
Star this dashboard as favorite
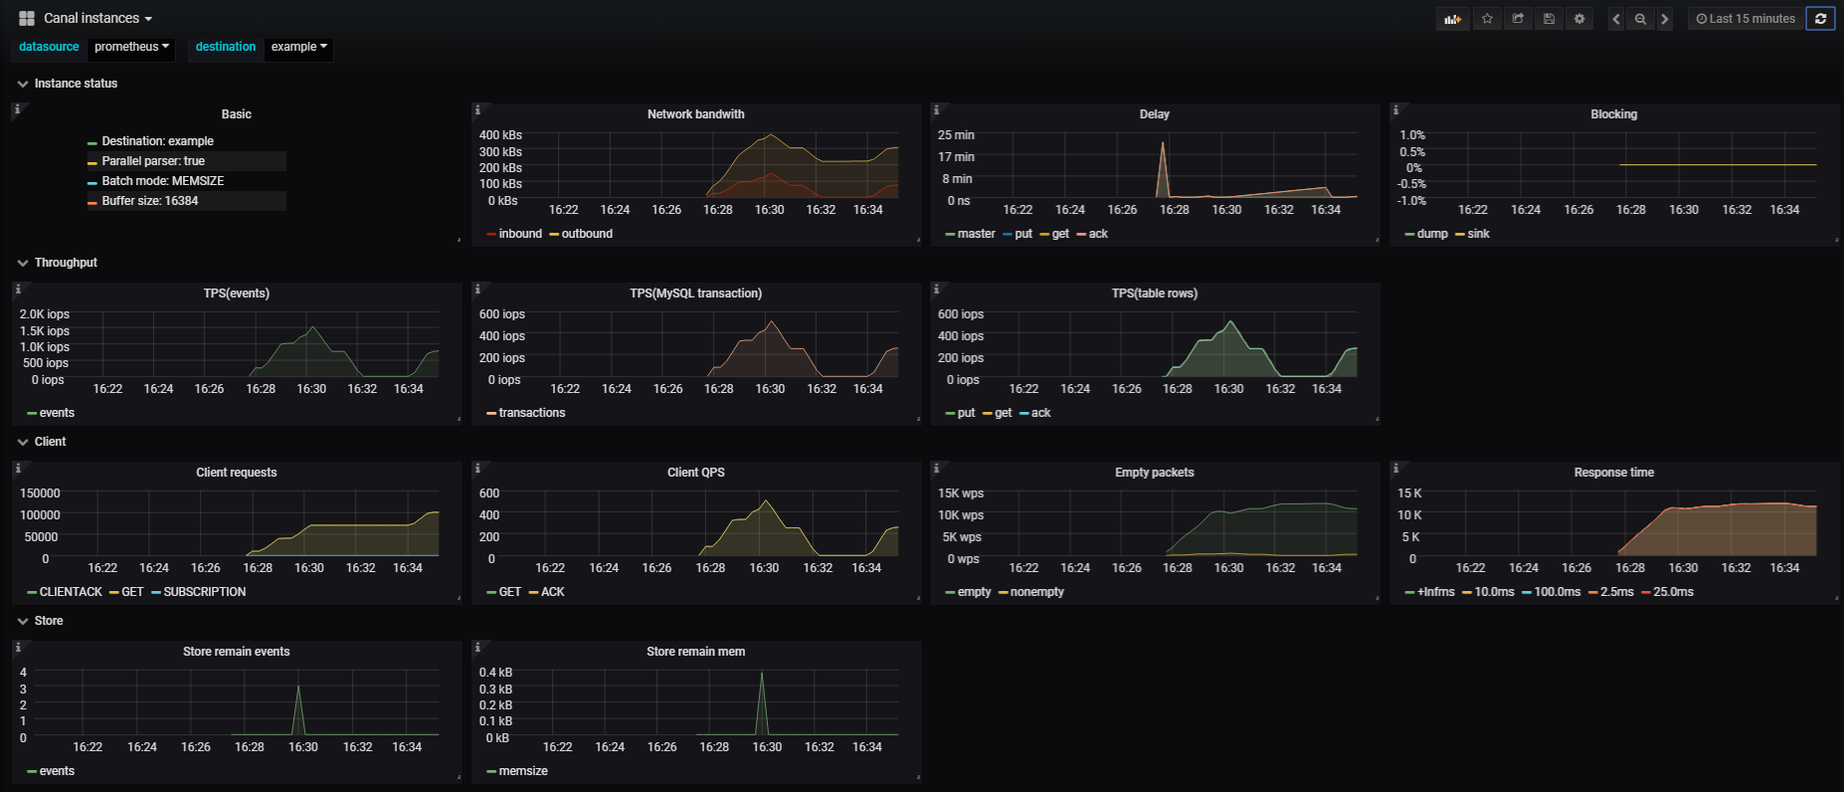tap(1487, 19)
